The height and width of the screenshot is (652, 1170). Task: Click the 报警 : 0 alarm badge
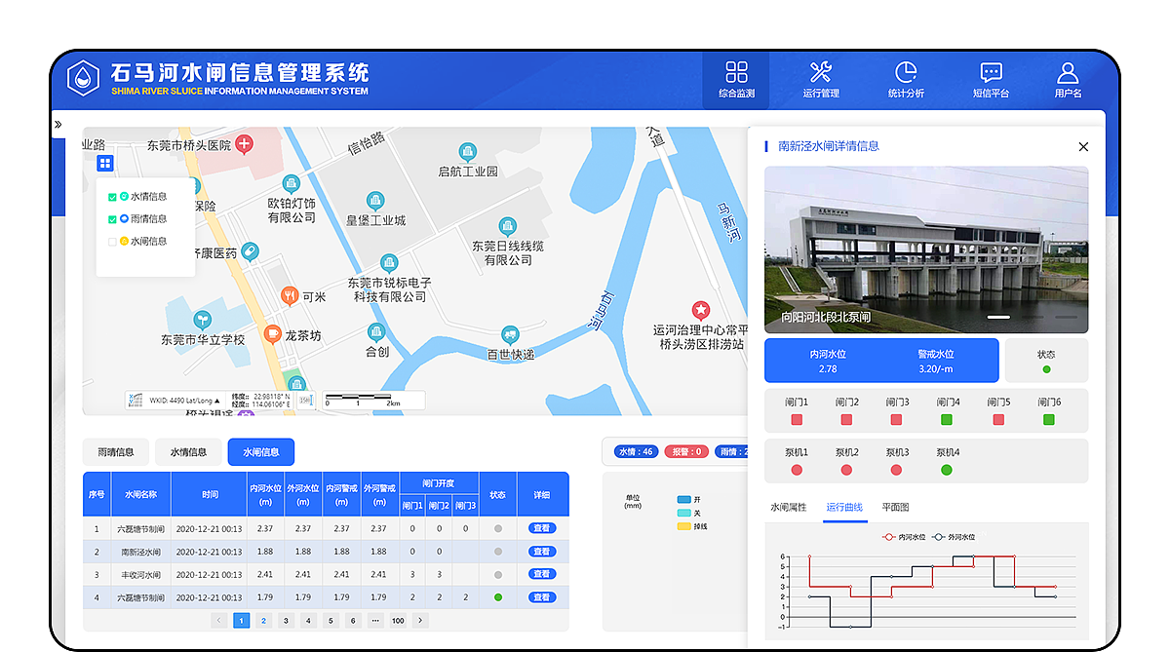(686, 451)
